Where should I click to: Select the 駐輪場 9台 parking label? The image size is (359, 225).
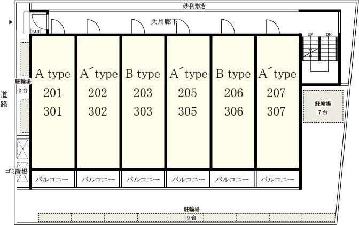coord(192,213)
